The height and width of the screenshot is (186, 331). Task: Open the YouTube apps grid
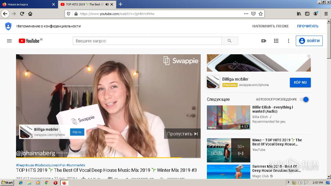click(x=276, y=41)
